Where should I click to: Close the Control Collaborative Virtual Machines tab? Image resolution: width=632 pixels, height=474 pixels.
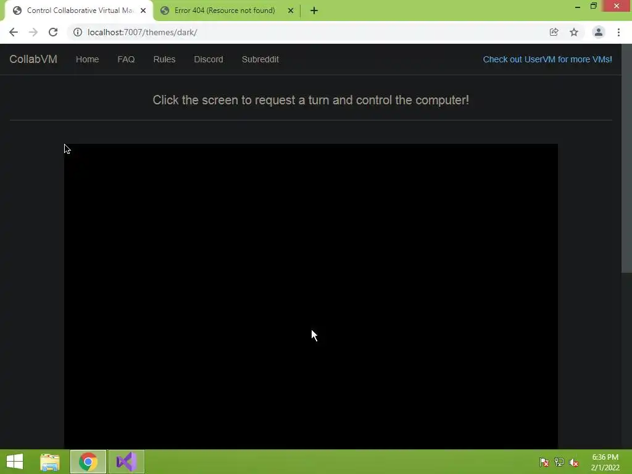pyautogui.click(x=143, y=10)
